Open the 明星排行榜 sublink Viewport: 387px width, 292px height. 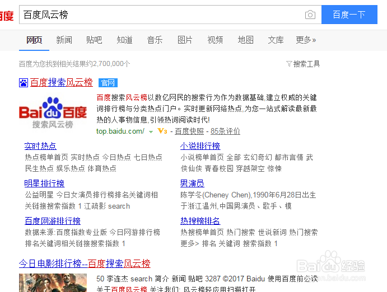(44, 183)
